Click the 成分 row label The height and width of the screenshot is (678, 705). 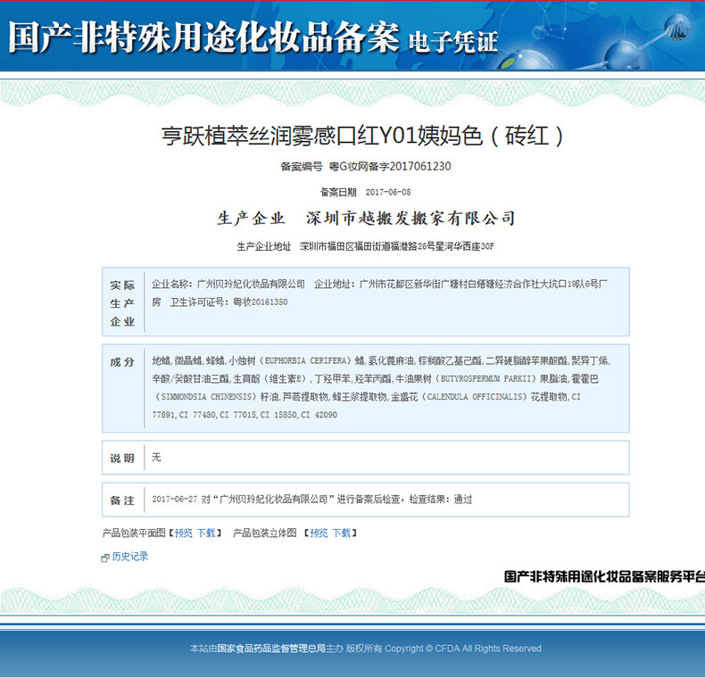pyautogui.click(x=122, y=362)
